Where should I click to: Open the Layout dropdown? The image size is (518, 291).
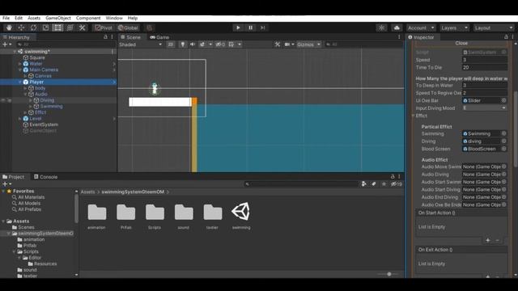[494, 28]
